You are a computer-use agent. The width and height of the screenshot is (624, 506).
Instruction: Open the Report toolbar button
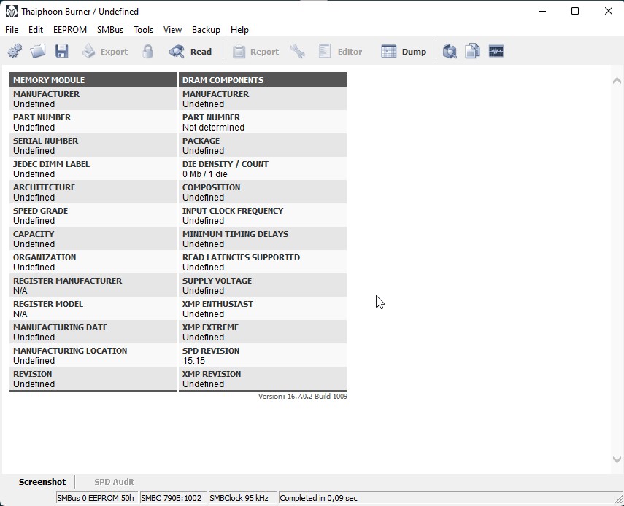point(255,51)
